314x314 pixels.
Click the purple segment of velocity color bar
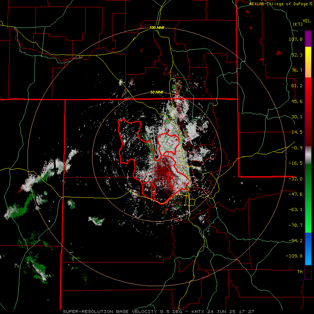pos(308,39)
